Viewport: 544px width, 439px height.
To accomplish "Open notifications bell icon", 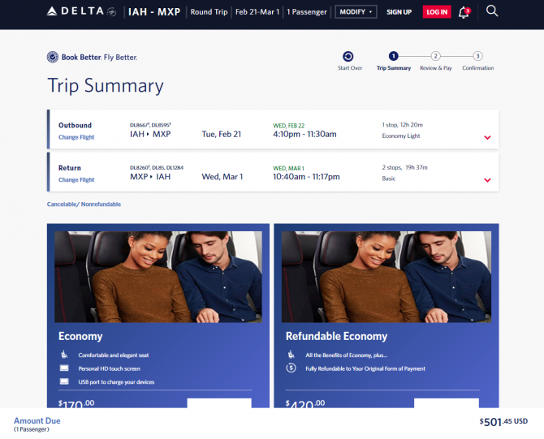I will [x=464, y=12].
